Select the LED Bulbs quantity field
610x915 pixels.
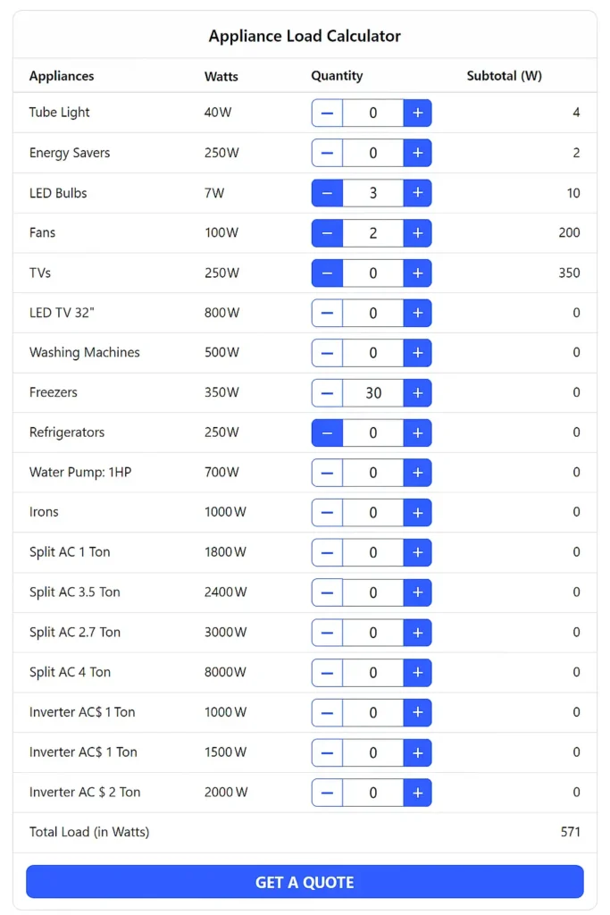tap(372, 193)
